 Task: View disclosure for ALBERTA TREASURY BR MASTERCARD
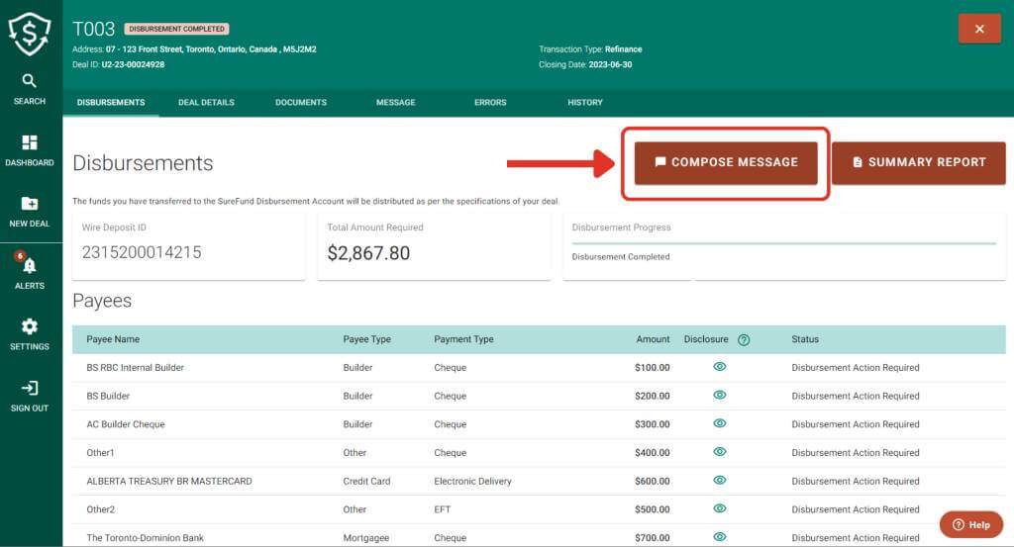720,481
